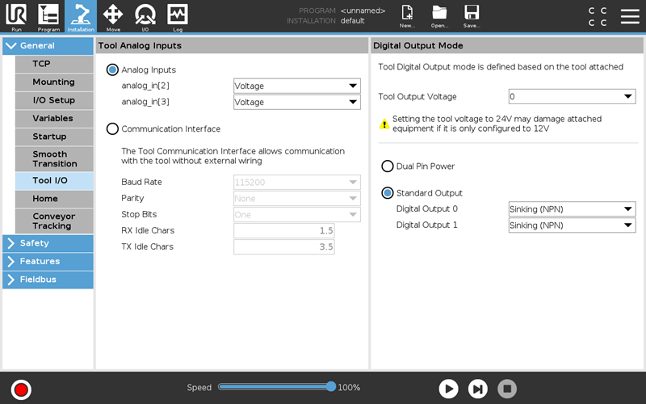Select the Communication Interface radio button

coord(113,128)
